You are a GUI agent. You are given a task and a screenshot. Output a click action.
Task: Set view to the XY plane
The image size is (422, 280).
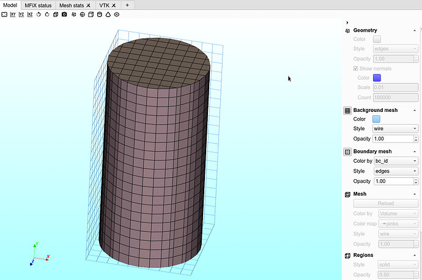[13, 14]
